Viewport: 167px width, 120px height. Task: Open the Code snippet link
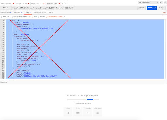tap(164, 13)
